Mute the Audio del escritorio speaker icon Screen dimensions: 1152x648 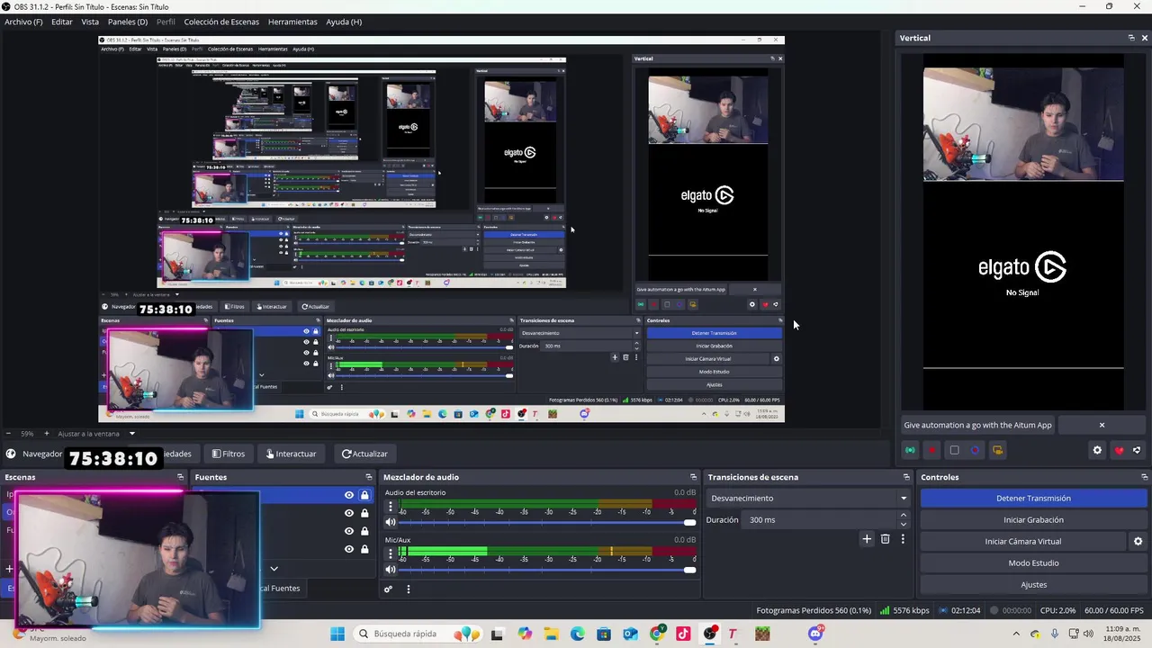coord(391,522)
